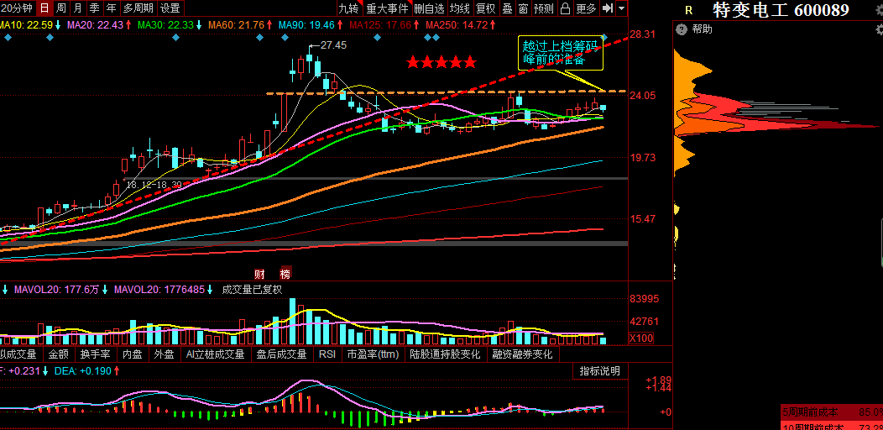Switch indicator to RSI
Screen dimensions: 883x430
(x=327, y=354)
